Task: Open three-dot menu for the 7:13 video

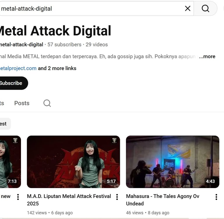Action: pos(18,197)
